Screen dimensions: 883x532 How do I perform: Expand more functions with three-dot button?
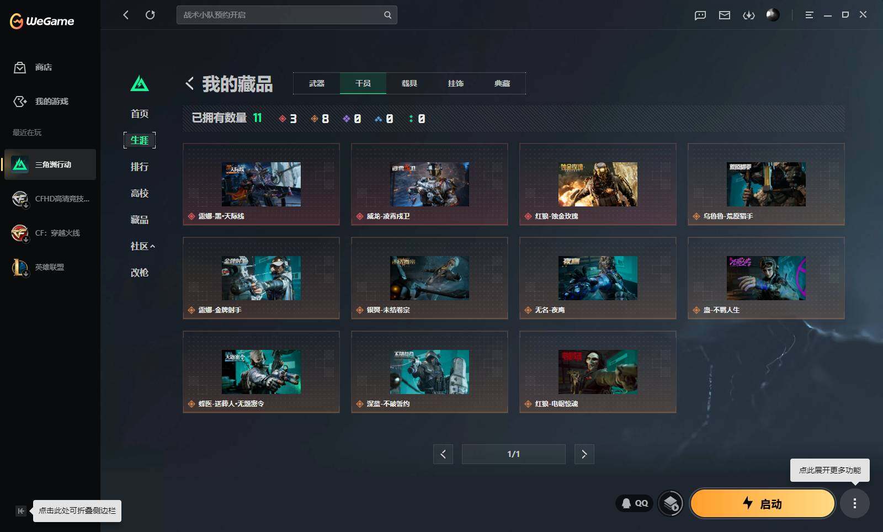tap(855, 503)
